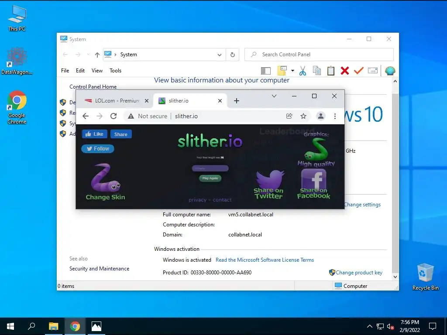Click Share on Twitter icon
Viewport: 447px width, 335px height.
(269, 185)
